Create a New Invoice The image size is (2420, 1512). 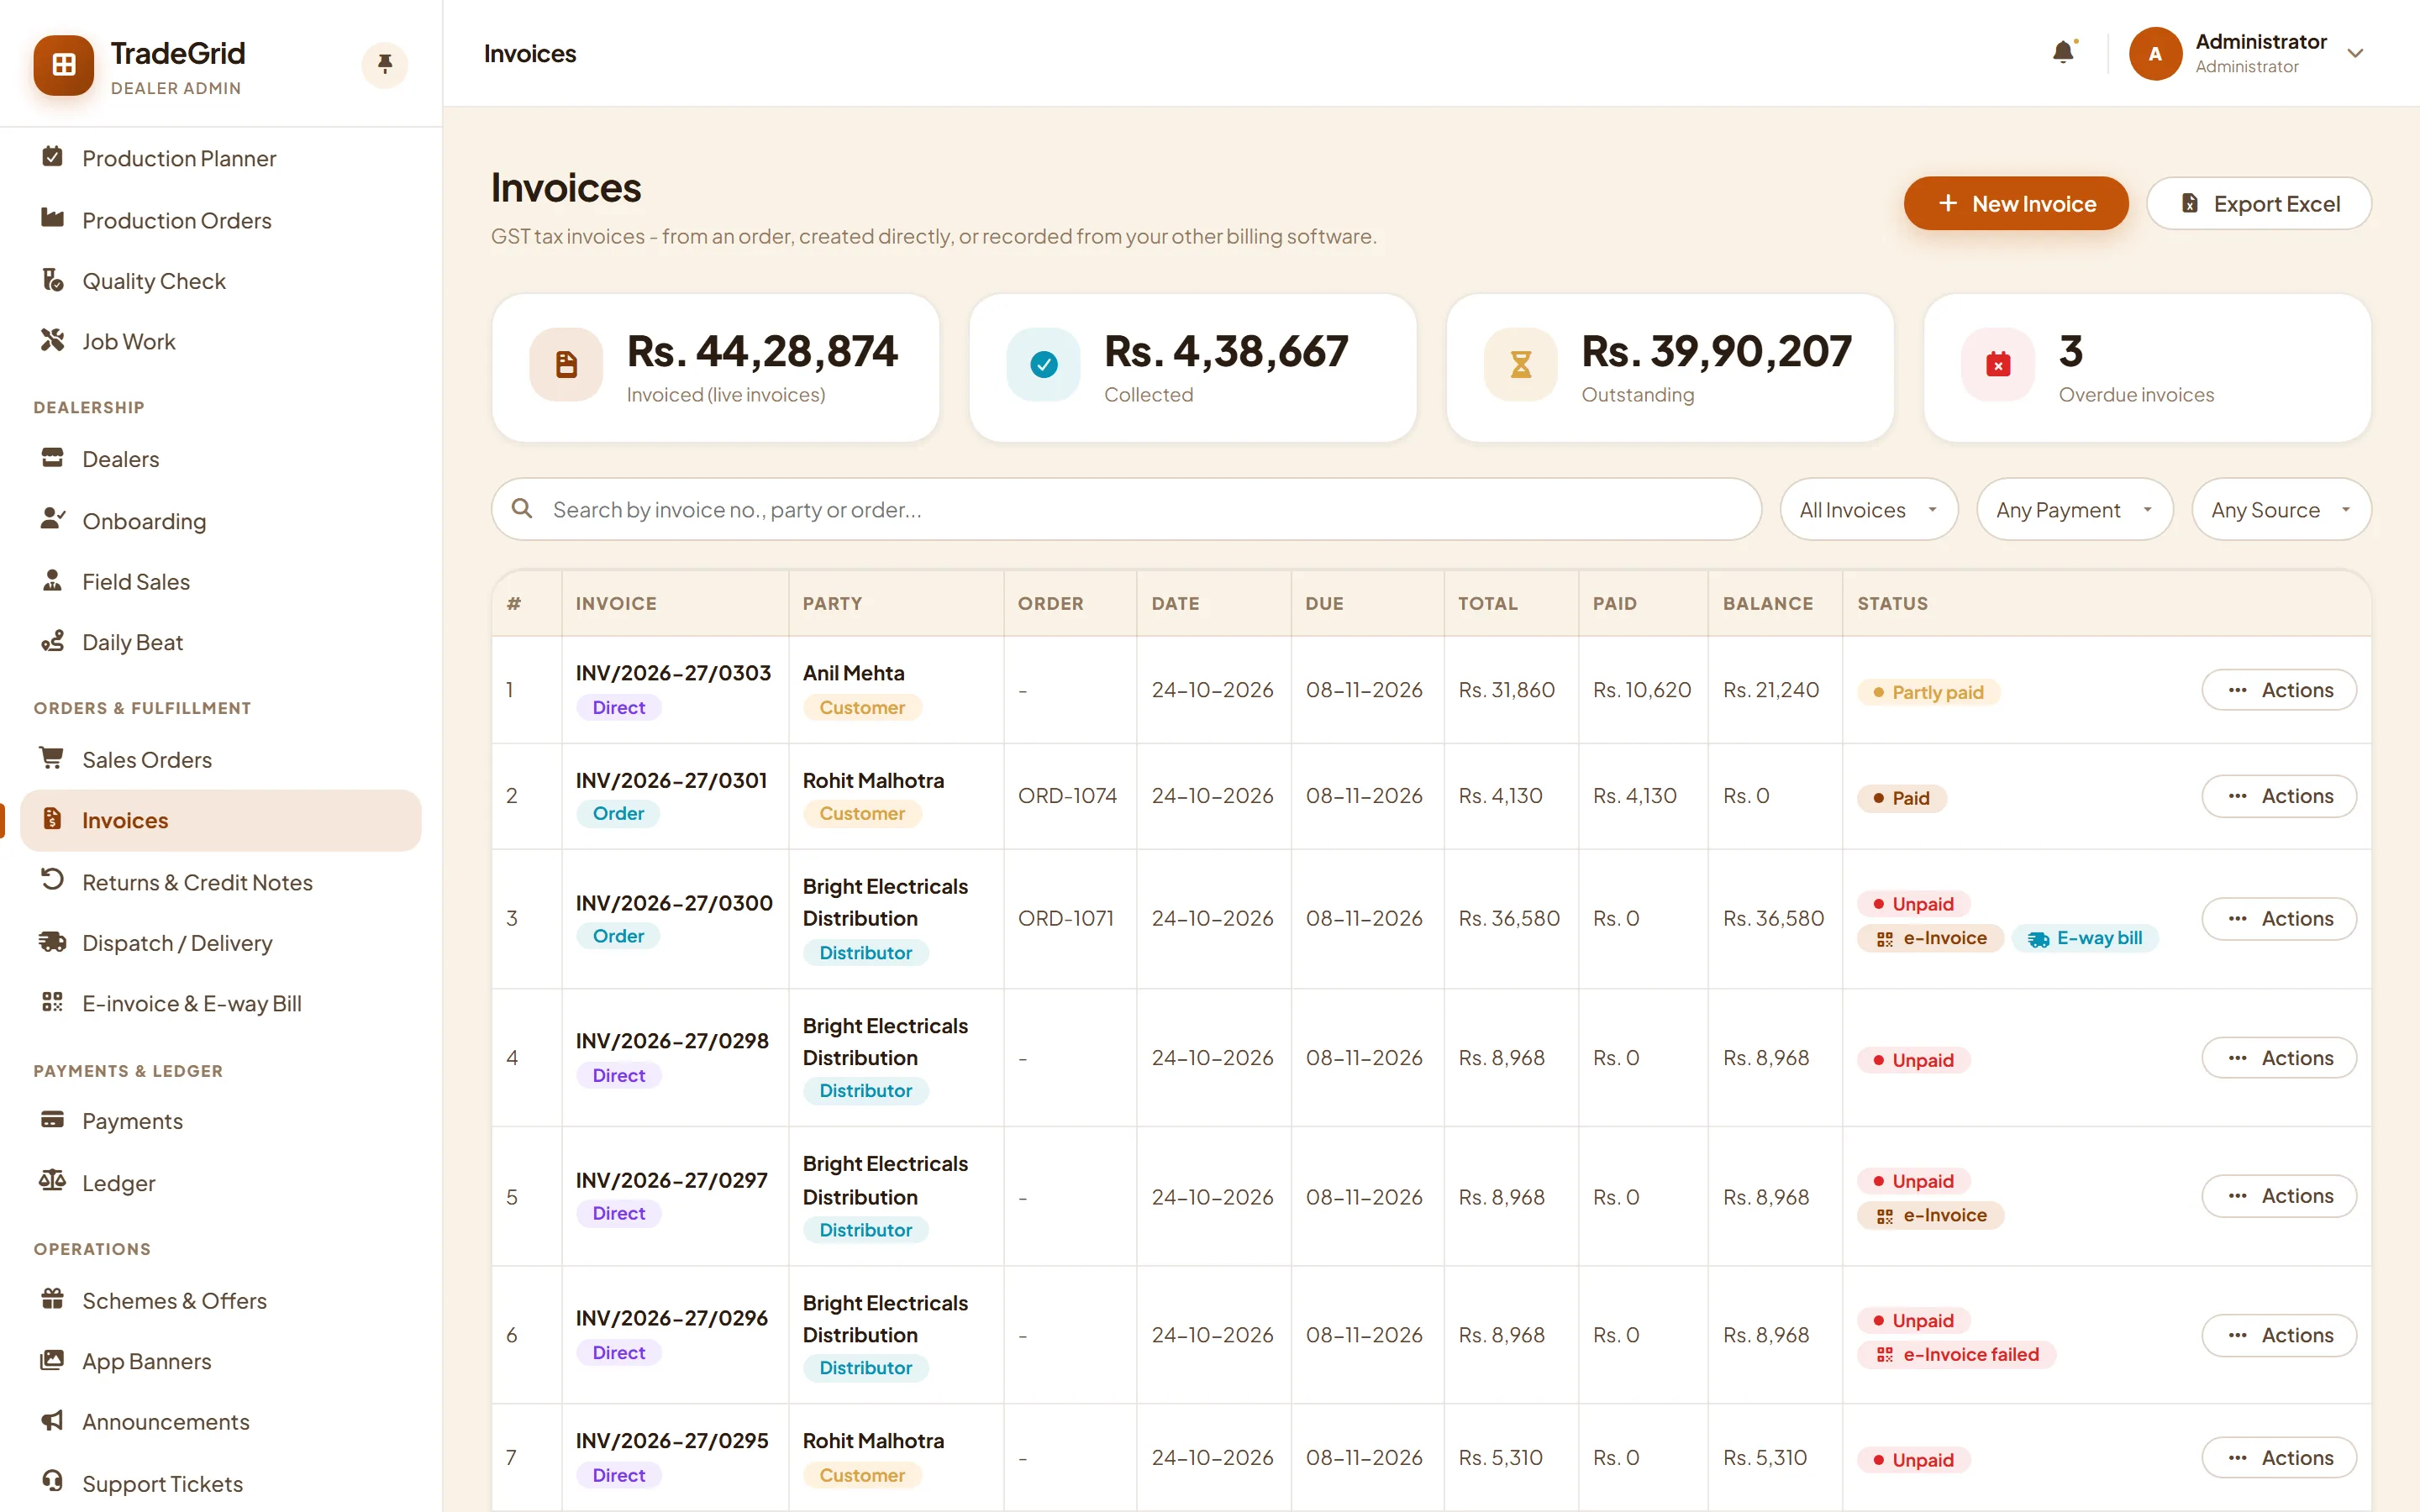[x=2015, y=204]
